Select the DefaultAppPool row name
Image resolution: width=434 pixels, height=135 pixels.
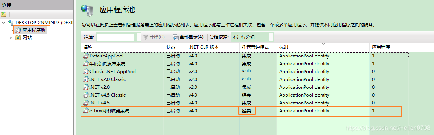tap(106, 56)
